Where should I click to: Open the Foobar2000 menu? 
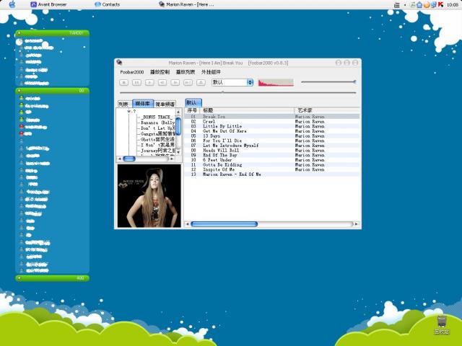[x=131, y=72]
